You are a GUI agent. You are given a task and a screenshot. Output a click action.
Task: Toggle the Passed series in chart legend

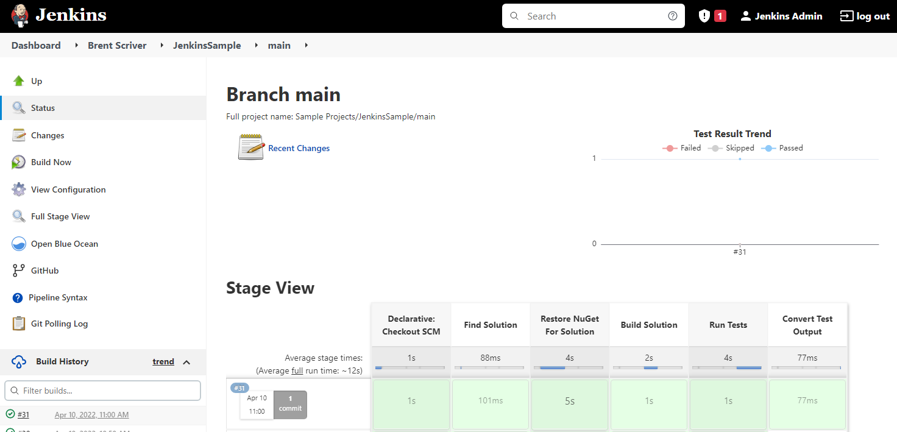(782, 148)
